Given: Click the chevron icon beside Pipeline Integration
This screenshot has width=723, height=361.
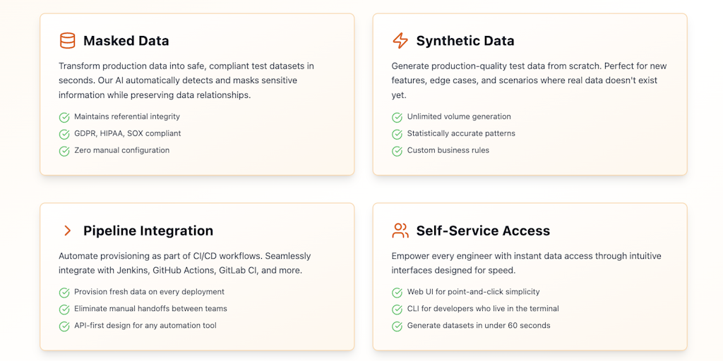Looking at the screenshot, I should pos(67,231).
